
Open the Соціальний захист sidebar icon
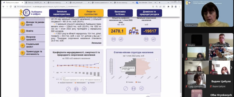click(23, 46)
